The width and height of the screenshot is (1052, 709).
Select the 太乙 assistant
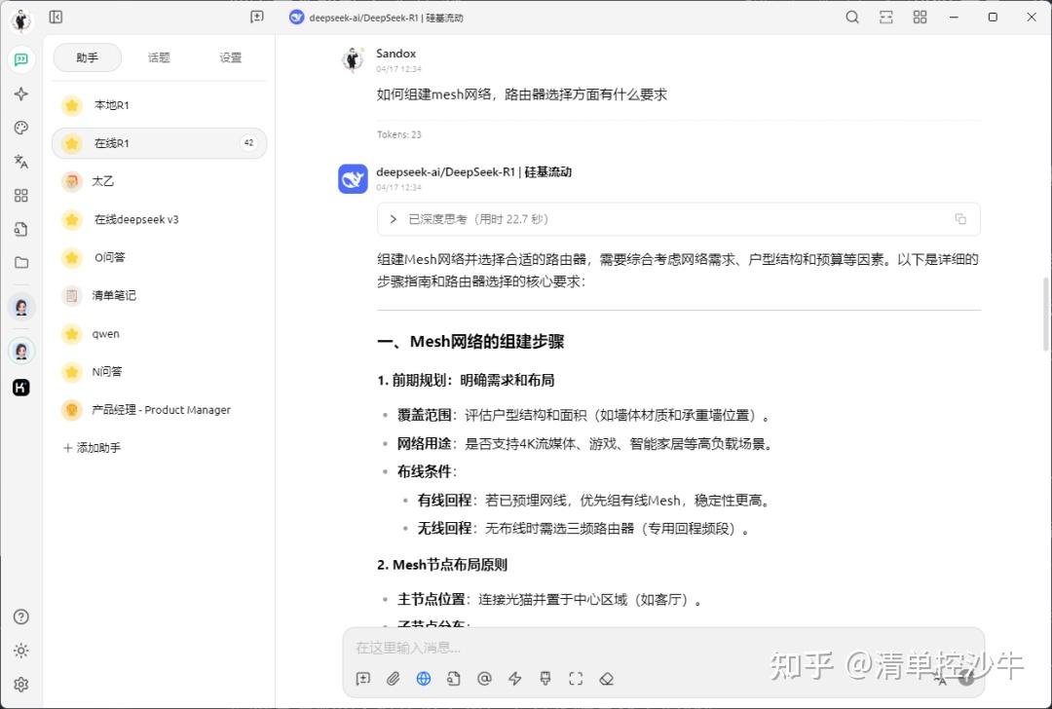click(x=159, y=181)
